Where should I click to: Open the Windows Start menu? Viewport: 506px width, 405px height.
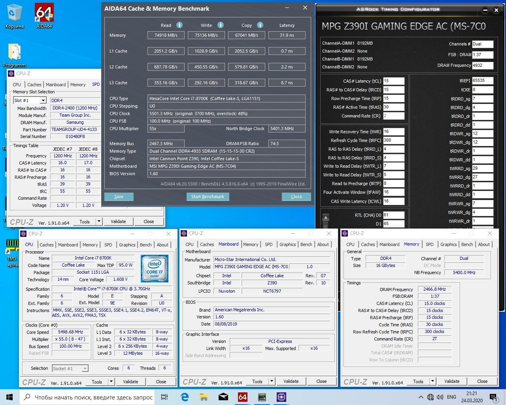pyautogui.click(x=9, y=397)
